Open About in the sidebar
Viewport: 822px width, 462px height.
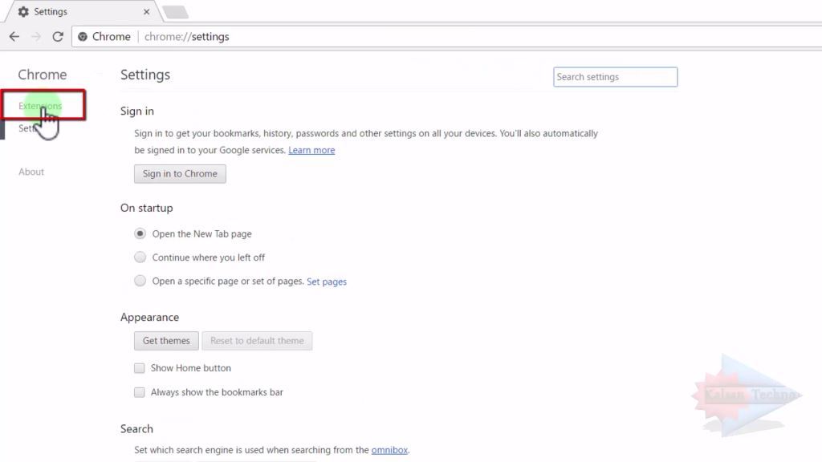pos(31,172)
